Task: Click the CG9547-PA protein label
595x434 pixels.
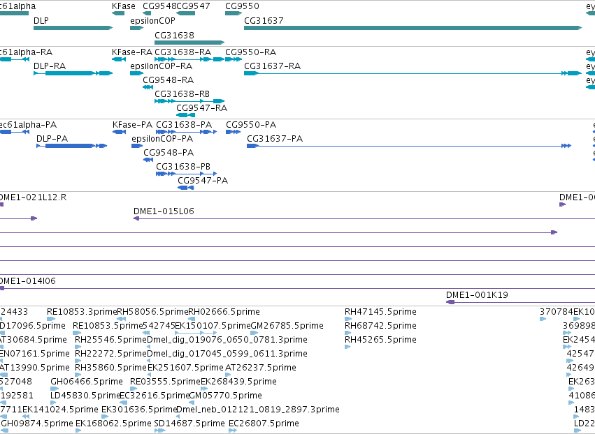Action: coord(203,181)
